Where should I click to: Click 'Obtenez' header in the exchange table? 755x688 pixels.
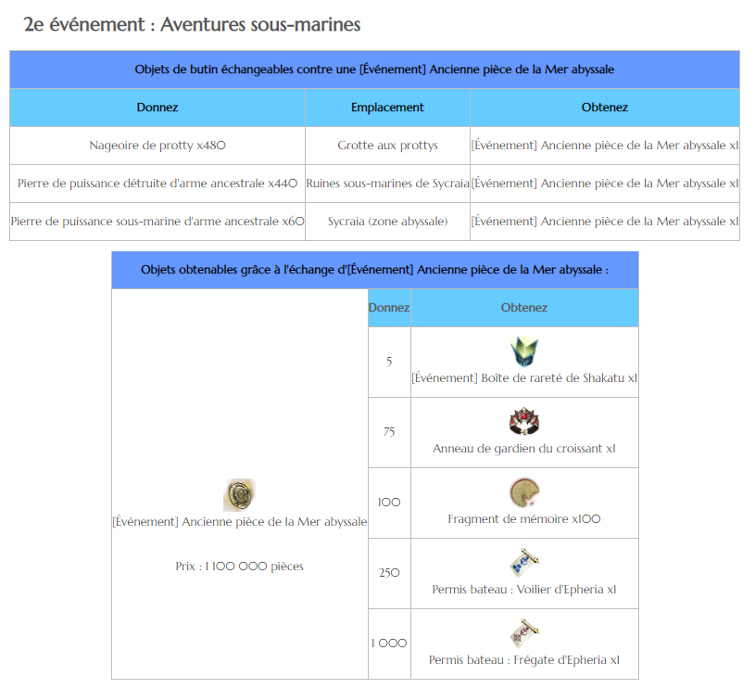524,308
